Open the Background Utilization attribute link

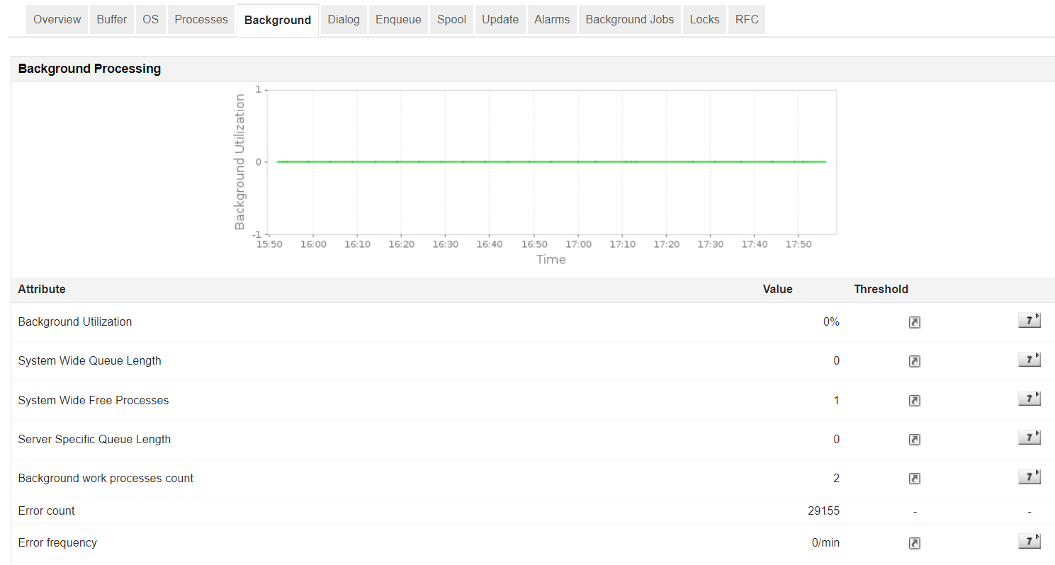(x=74, y=321)
